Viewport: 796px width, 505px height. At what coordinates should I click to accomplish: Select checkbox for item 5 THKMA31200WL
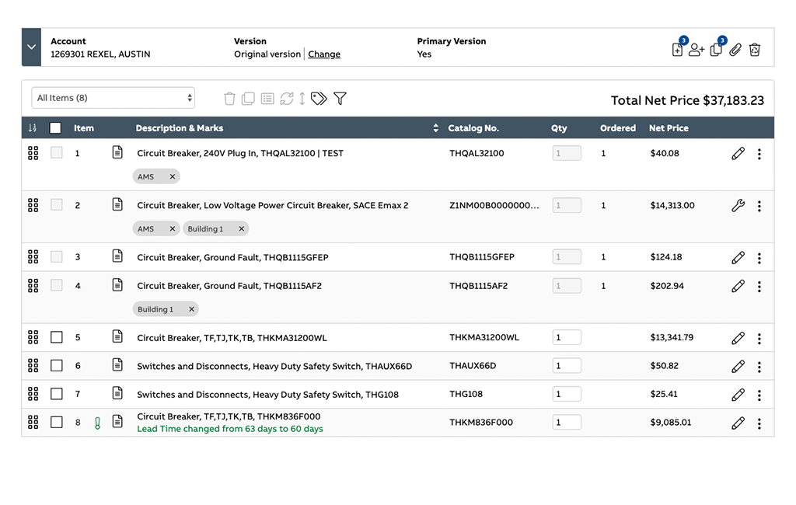tap(56, 337)
